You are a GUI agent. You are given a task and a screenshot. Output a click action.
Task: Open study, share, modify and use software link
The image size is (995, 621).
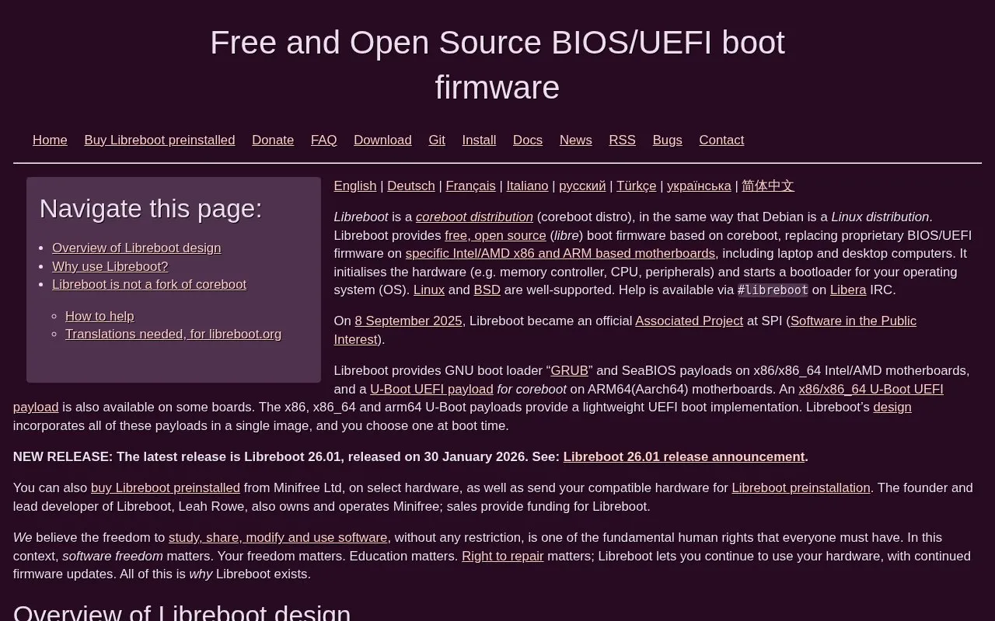click(x=278, y=537)
